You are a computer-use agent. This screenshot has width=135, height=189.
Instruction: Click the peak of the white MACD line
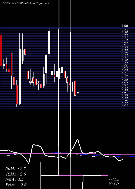78,139
